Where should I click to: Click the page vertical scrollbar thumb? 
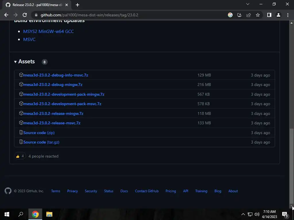(291, 166)
